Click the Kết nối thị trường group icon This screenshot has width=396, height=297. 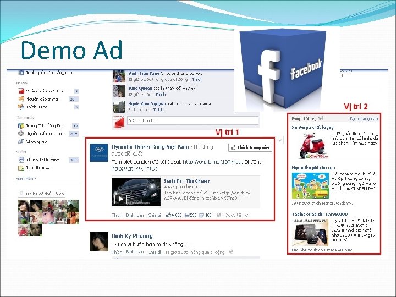21,160
